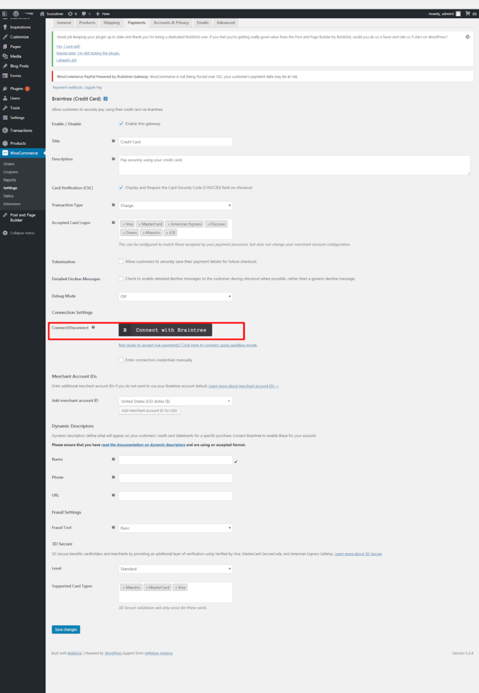Dismiss the BoldGrid rating notice
Image resolution: width=479 pixels, height=693 pixels.
coord(467,37)
